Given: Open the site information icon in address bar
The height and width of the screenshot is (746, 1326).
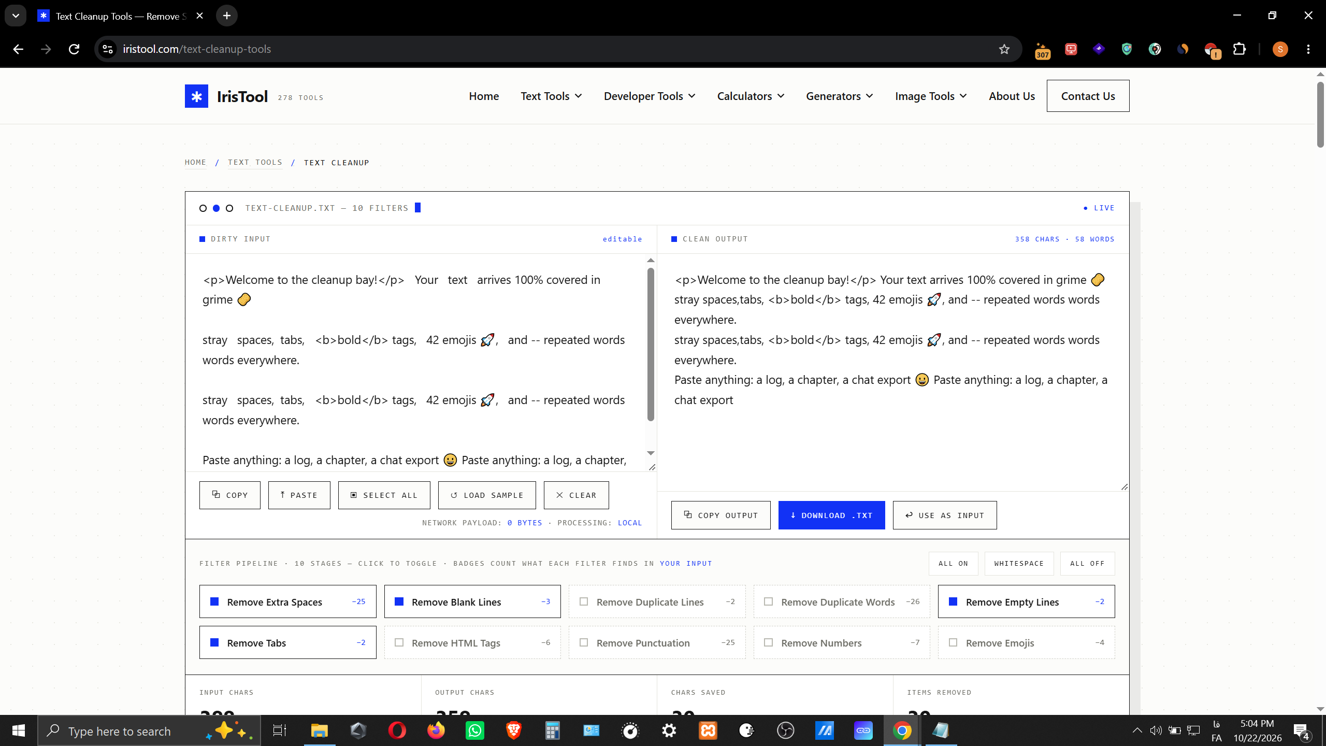Looking at the screenshot, I should coord(108,49).
